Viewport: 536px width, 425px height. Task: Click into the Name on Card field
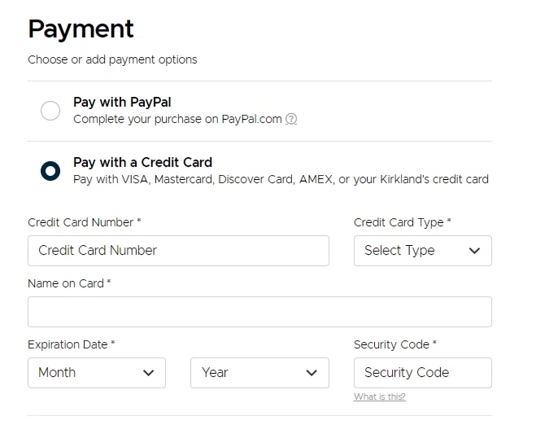coord(259,312)
